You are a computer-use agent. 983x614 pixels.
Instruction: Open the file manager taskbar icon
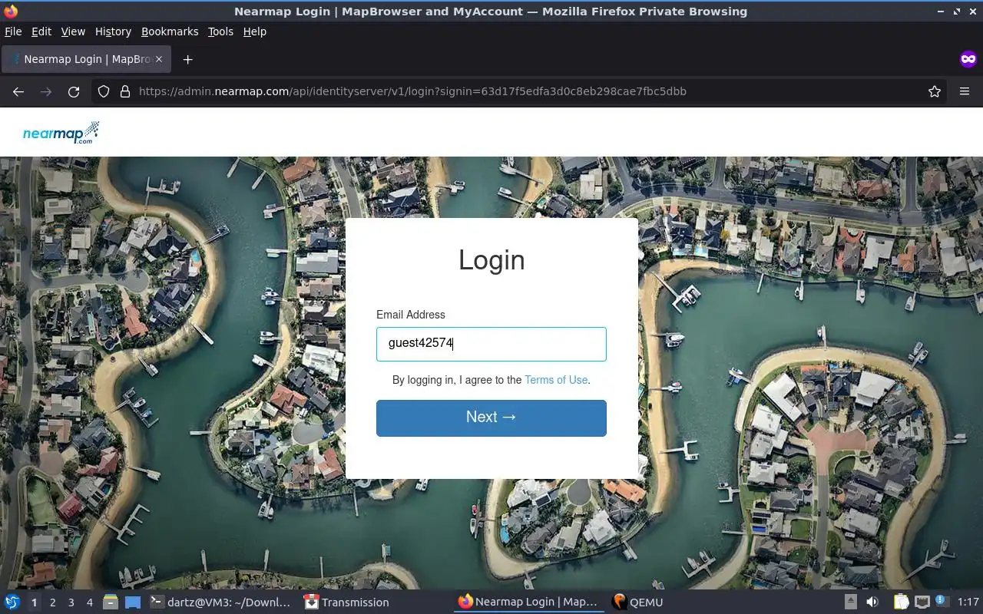[x=111, y=602]
